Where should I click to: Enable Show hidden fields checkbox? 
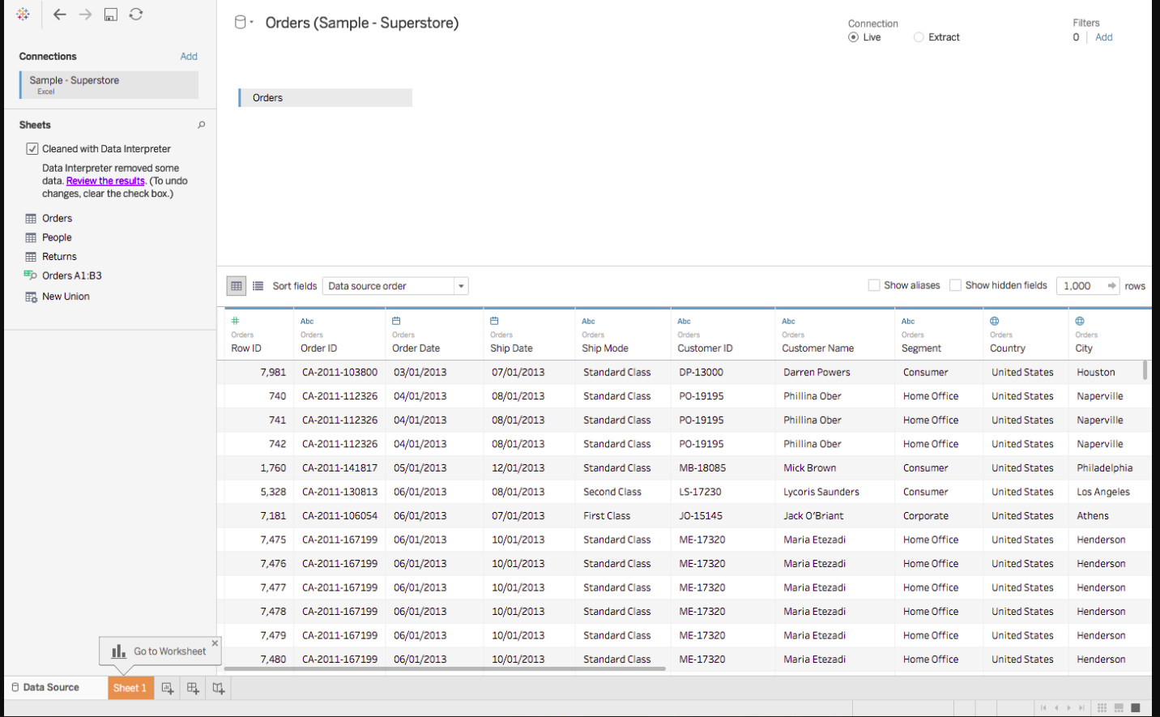[955, 285]
